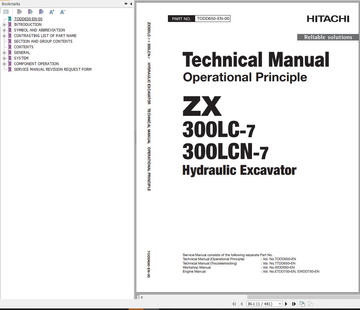Click the Bookmarks panel title
Image resolution: width=360 pixels, height=310 pixels.
[11, 4]
